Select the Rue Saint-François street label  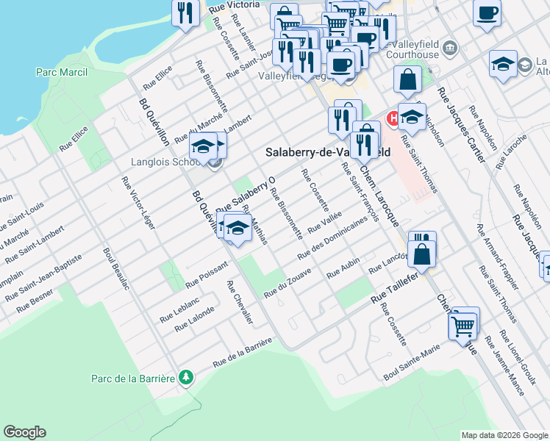(360, 192)
